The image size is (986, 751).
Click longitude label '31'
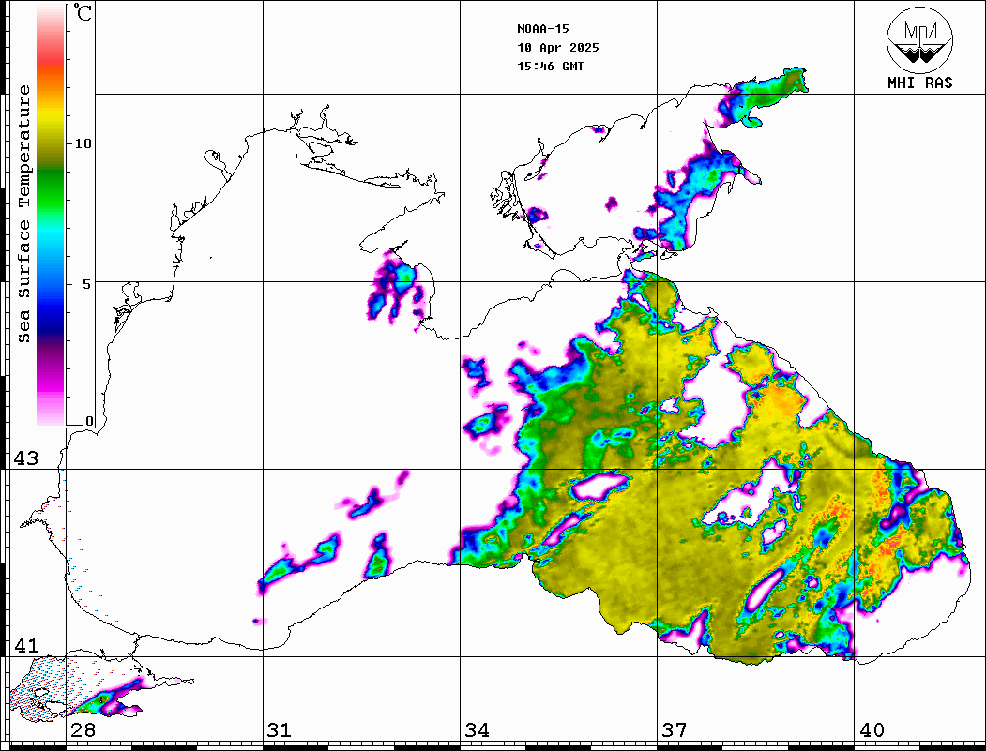point(280,730)
